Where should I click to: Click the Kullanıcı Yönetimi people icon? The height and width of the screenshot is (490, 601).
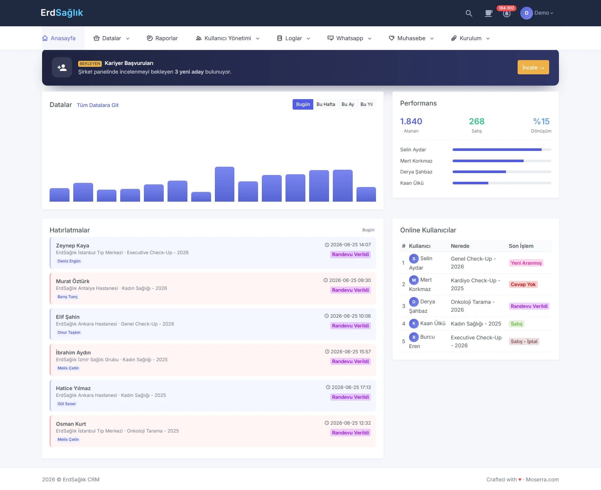click(199, 38)
